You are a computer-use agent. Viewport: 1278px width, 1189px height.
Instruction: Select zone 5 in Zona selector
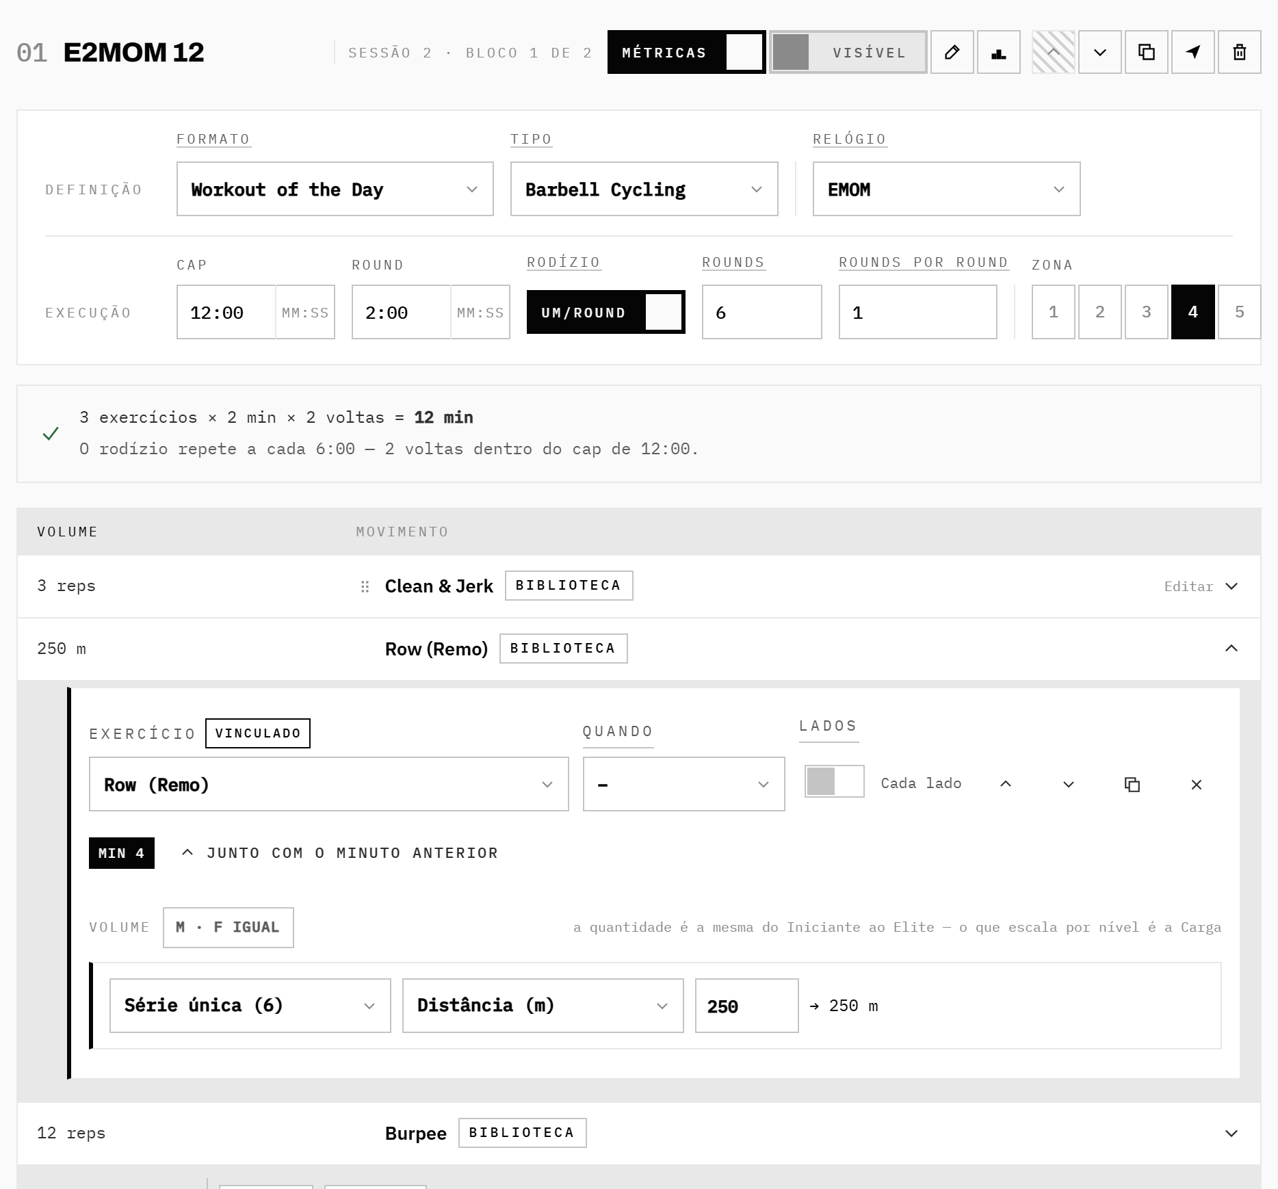coord(1239,312)
